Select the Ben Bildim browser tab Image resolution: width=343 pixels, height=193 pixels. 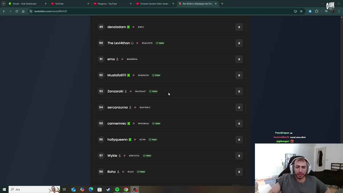point(197,4)
